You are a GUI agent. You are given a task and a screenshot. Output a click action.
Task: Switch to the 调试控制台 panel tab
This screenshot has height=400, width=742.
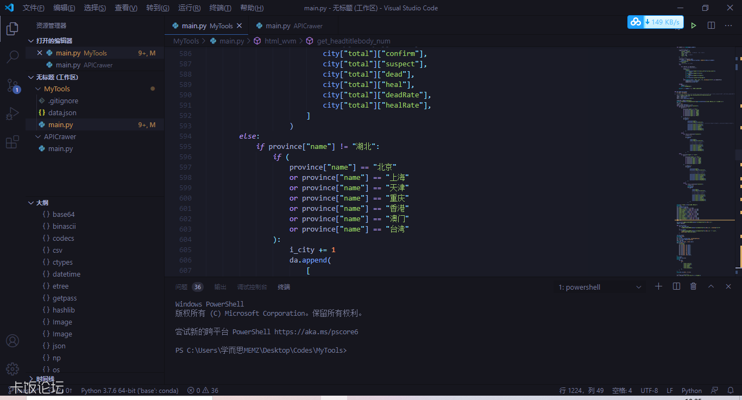251,286
